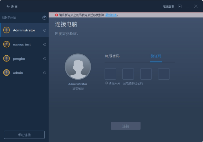This screenshot has height=142, width=203.
Task: Switch to the 验证码 tab
Action: click(x=156, y=56)
